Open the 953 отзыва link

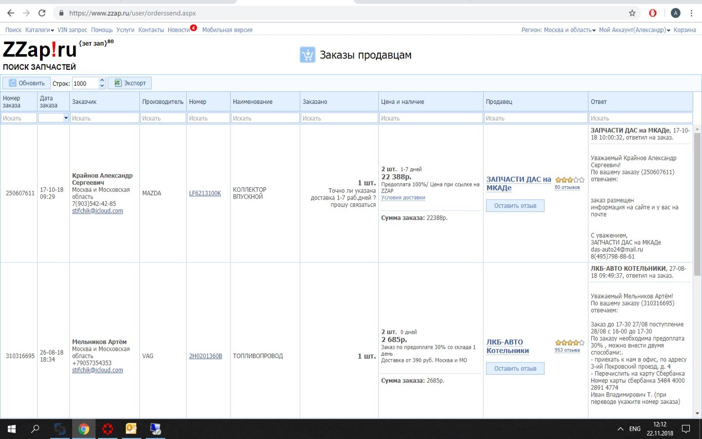(567, 350)
